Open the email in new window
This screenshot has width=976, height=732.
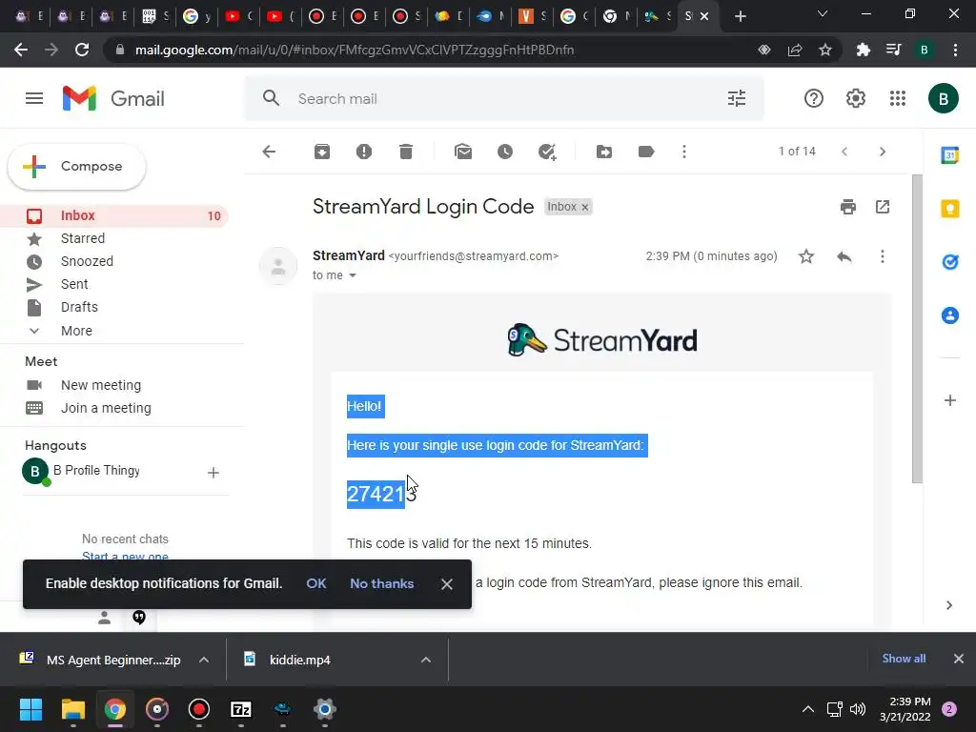pyautogui.click(x=883, y=207)
